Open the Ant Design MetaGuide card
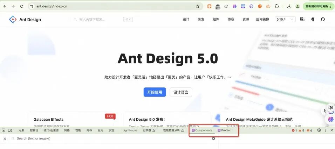Image resolution: width=335 pixels, height=149 pixels. point(264,120)
